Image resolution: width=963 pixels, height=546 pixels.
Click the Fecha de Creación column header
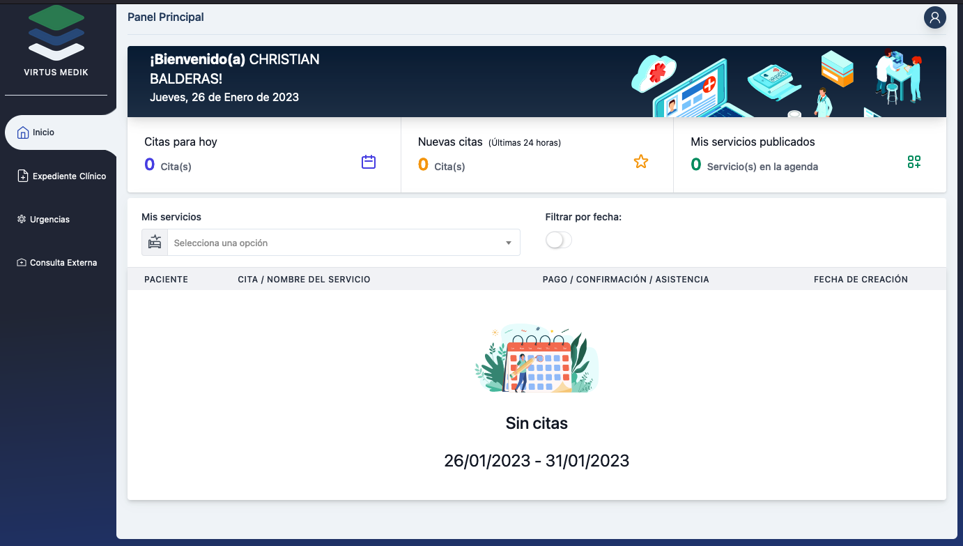(861, 280)
